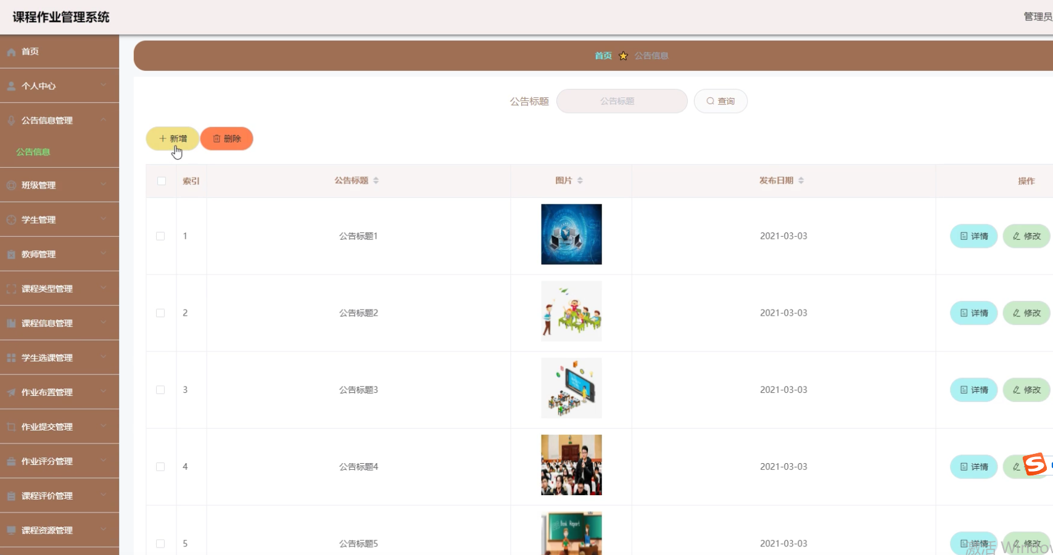Click the icon beside 学生管理
Image resolution: width=1053 pixels, height=555 pixels.
11,220
